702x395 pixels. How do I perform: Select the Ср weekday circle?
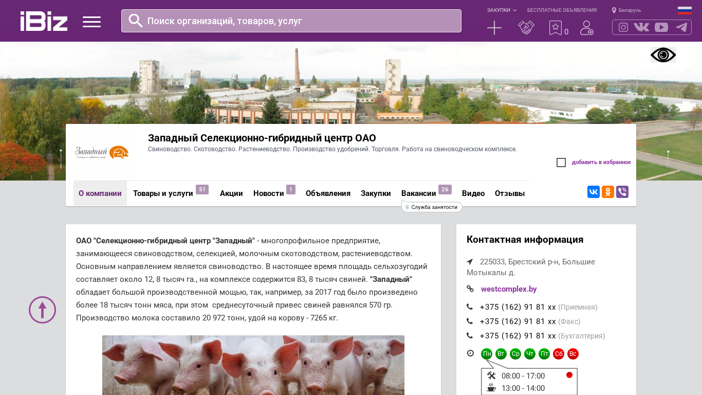515,354
